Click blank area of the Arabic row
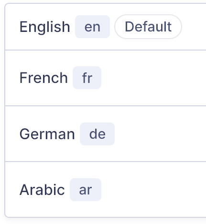 pyautogui.click(x=153, y=190)
